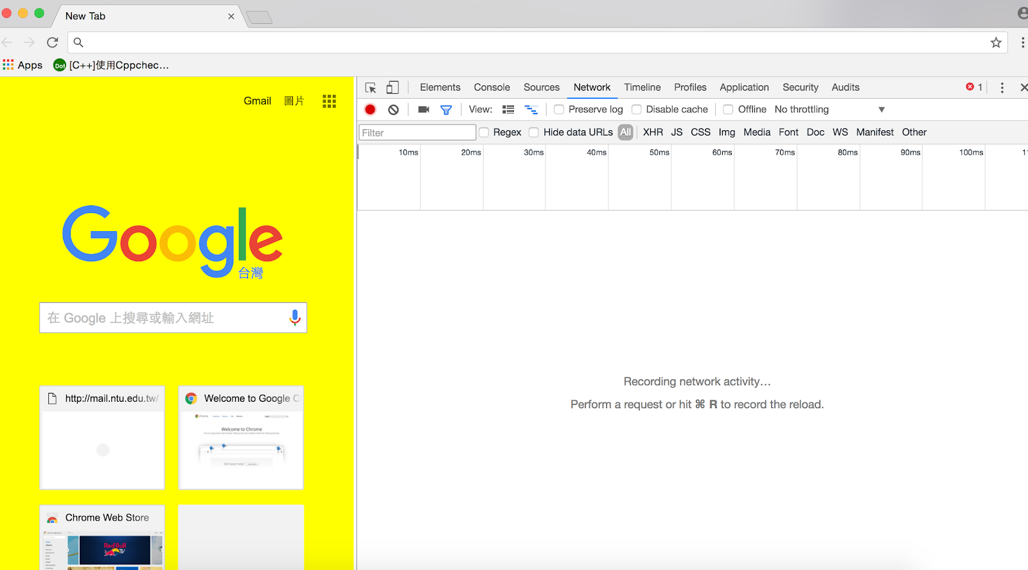Toggle the device toolbar icon

[x=393, y=88]
